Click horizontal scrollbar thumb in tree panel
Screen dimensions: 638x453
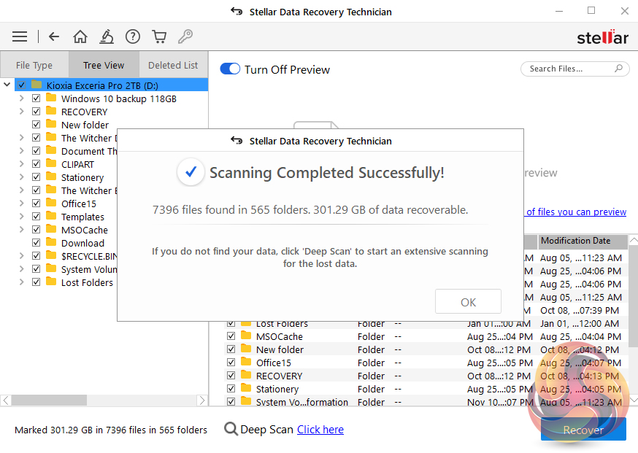coord(49,400)
